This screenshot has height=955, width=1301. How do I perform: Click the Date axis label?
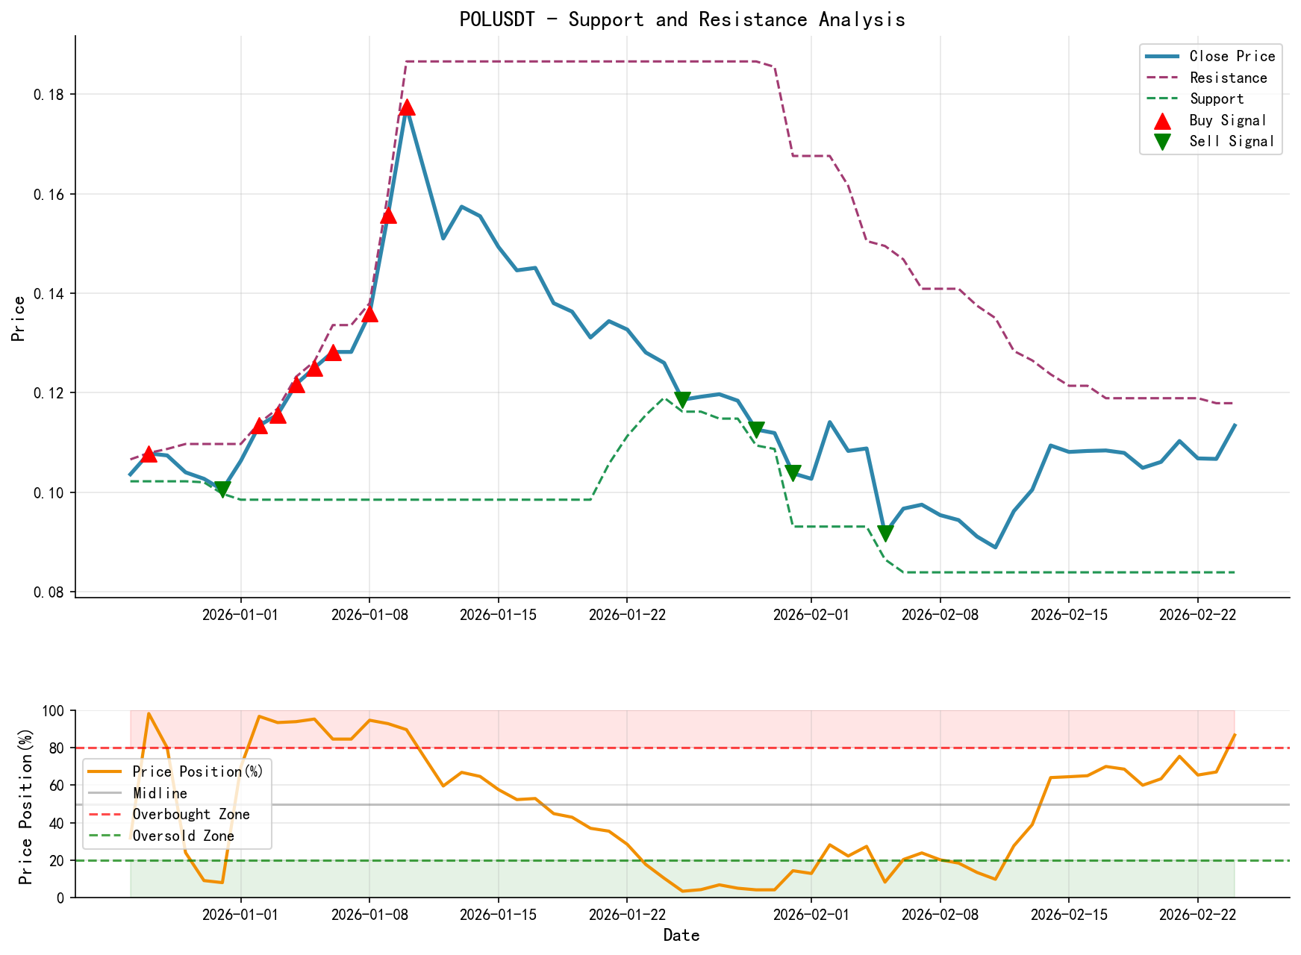pyautogui.click(x=682, y=935)
